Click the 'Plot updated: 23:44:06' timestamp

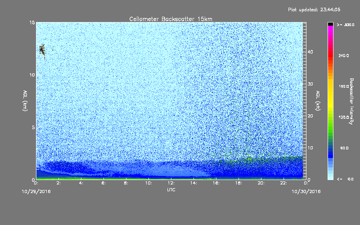pyautogui.click(x=314, y=9)
